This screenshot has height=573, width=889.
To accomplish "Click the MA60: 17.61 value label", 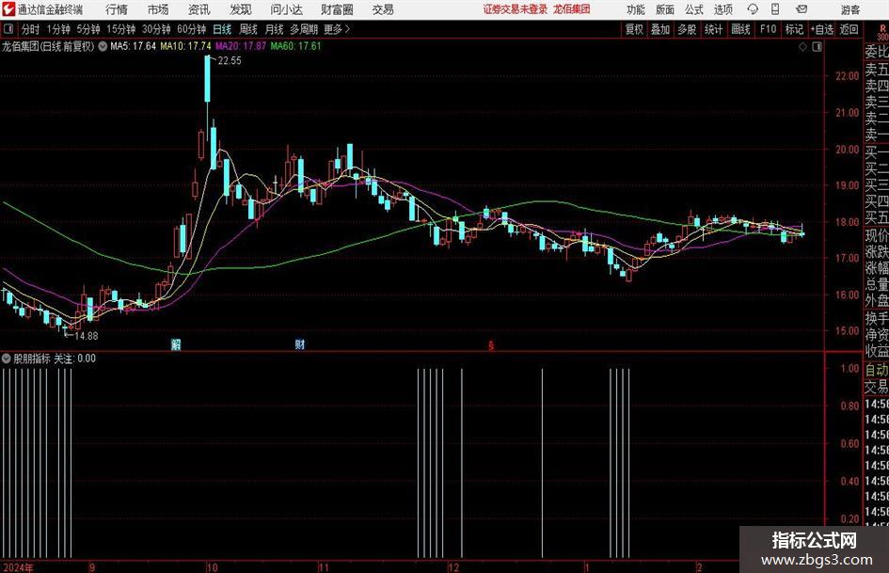I will (x=295, y=46).
